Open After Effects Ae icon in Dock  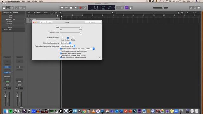tap(139, 111)
